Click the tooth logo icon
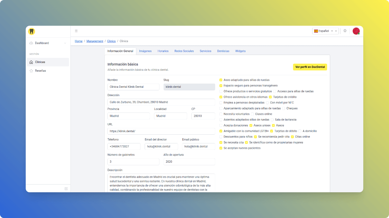 pyautogui.click(x=32, y=31)
